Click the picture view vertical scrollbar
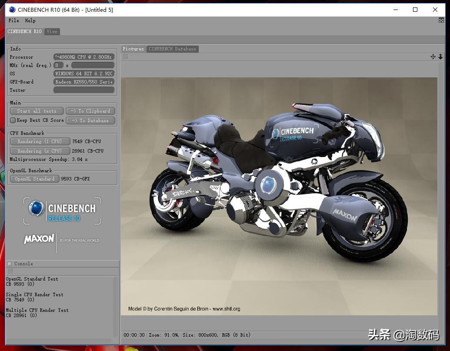 click(441, 196)
